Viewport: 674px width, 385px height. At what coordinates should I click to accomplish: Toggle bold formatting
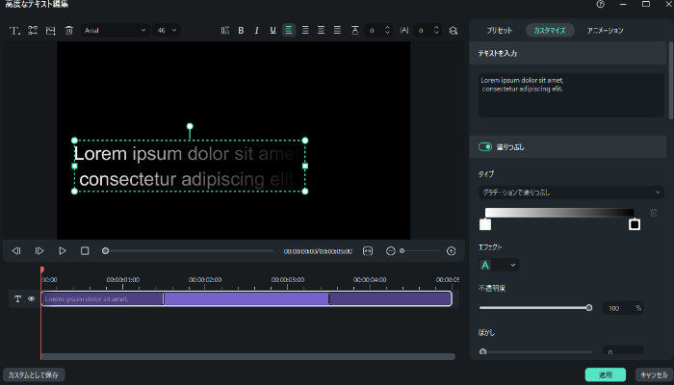click(x=241, y=31)
